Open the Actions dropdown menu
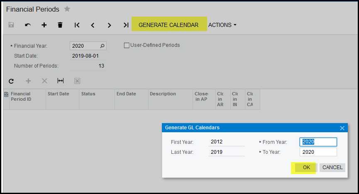Image resolution: width=359 pixels, height=194 pixels. tap(222, 25)
